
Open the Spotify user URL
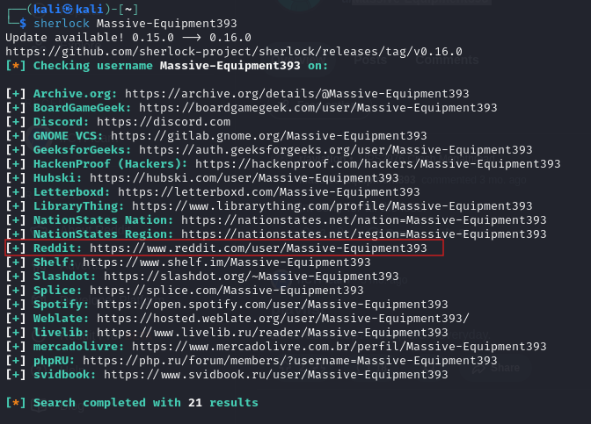click(x=273, y=304)
